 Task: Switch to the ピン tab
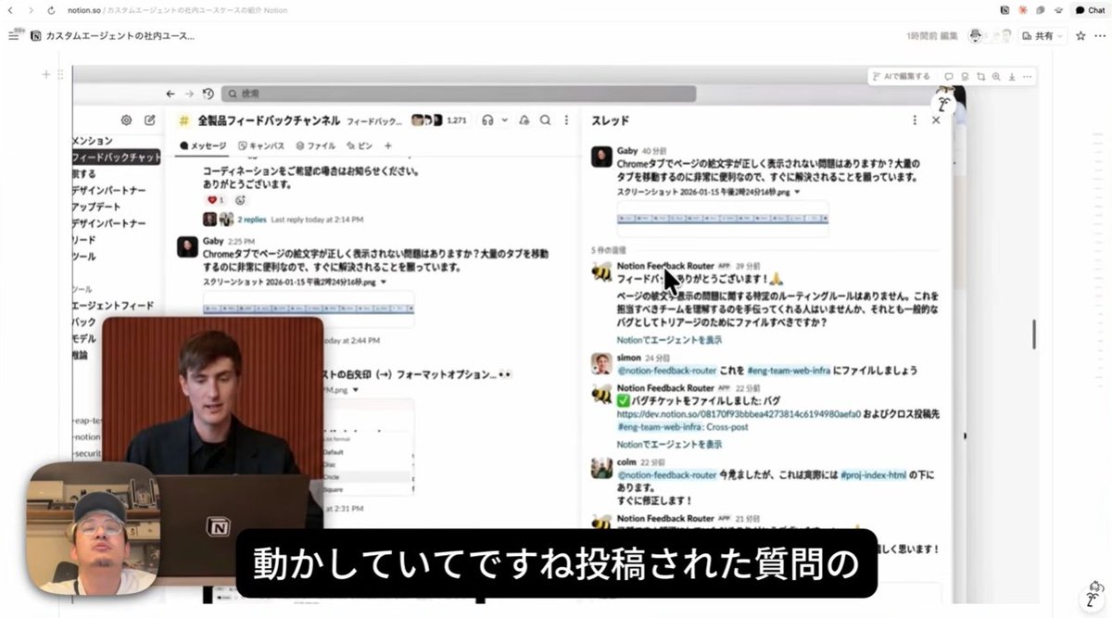click(360, 145)
